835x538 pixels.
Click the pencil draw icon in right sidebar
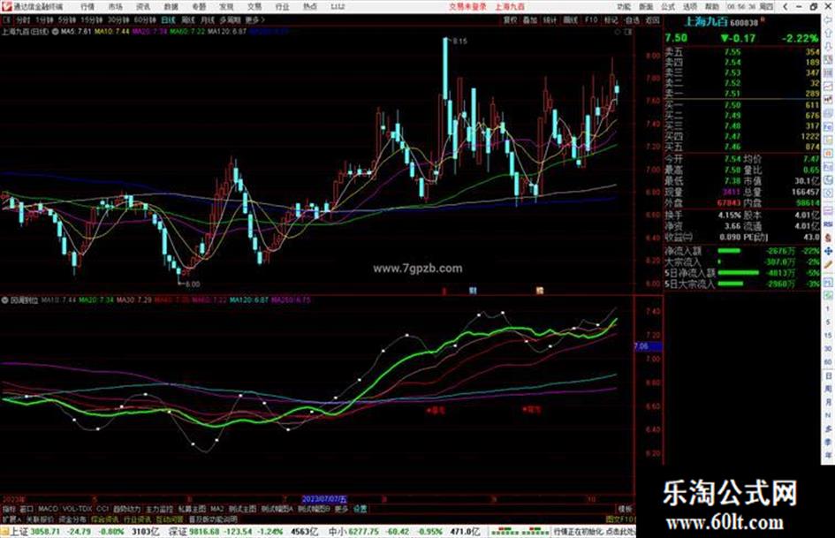829,264
